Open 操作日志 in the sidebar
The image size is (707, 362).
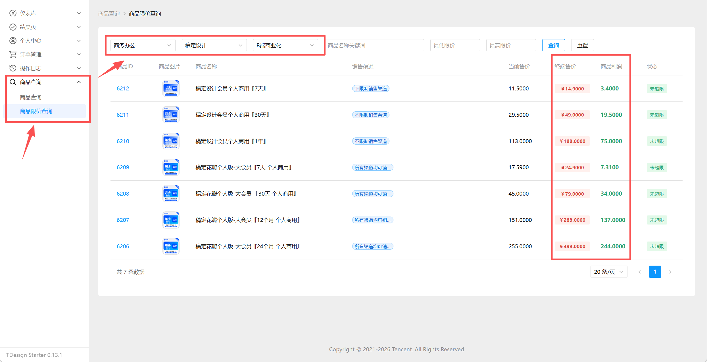pyautogui.click(x=45, y=68)
